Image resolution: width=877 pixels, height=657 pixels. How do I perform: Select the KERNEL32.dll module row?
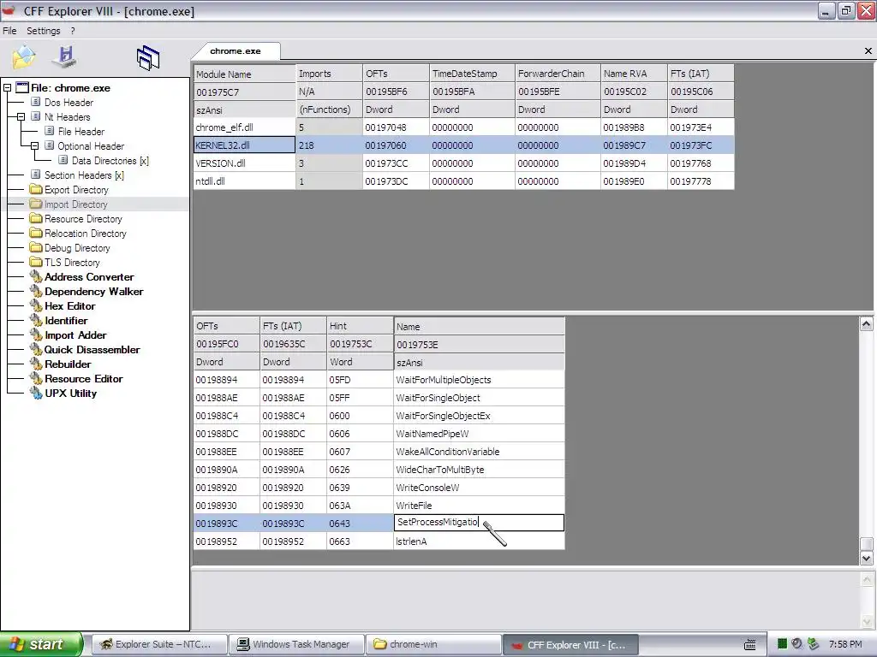pyautogui.click(x=463, y=145)
